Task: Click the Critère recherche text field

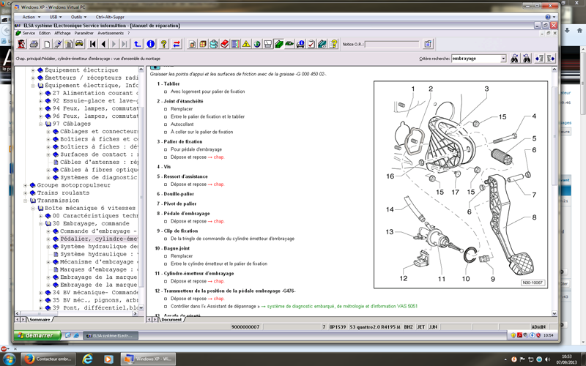Action: click(x=475, y=59)
